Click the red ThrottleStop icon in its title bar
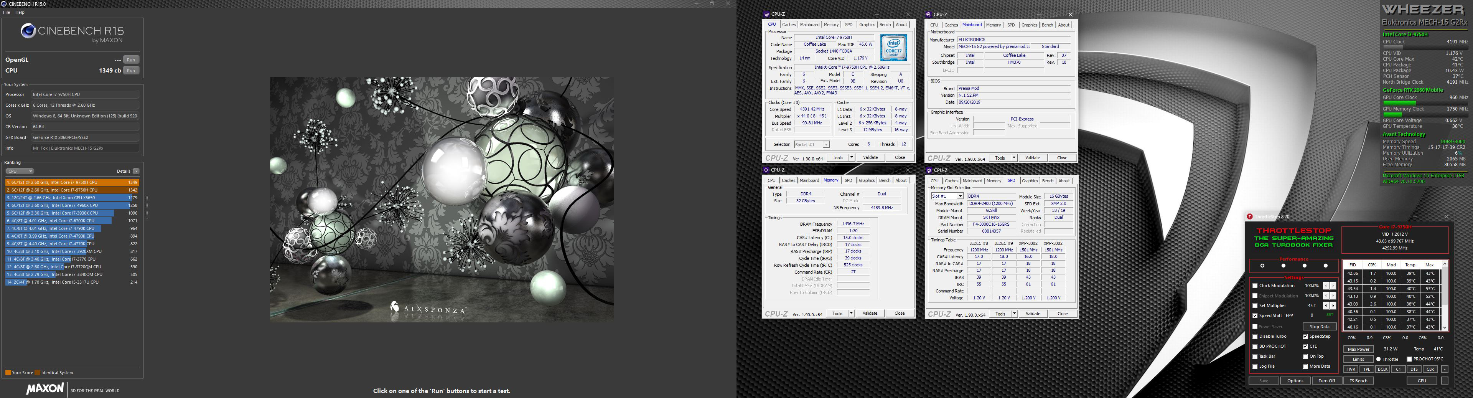This screenshot has height=398, width=1473. 1250,217
